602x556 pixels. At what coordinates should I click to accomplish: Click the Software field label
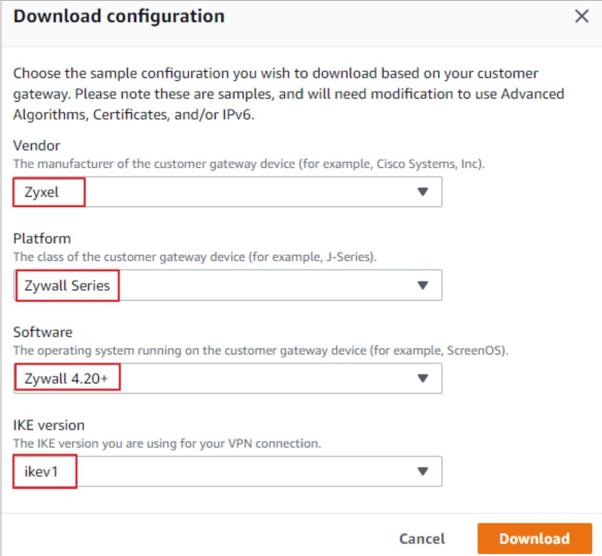(x=42, y=332)
